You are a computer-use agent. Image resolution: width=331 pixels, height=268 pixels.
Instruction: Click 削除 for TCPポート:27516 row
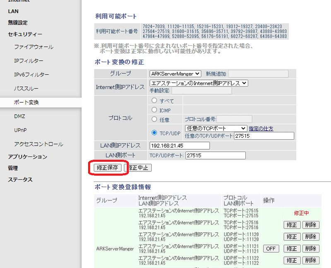[311, 225]
